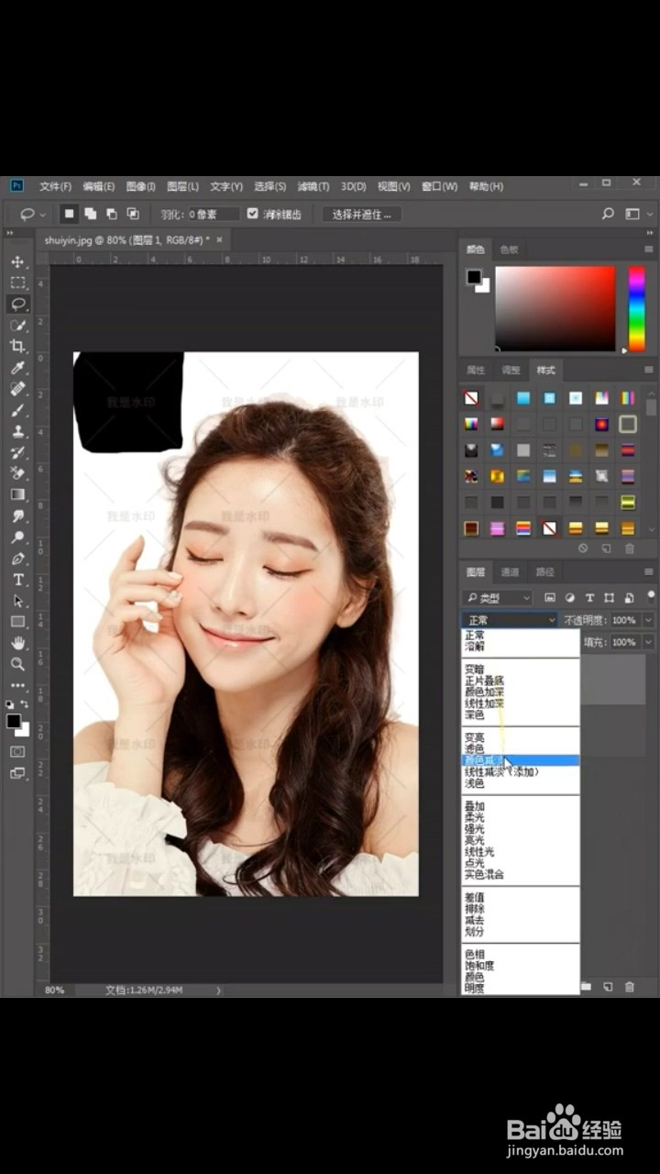Open the 类型 layer filter dropdown

pos(497,597)
